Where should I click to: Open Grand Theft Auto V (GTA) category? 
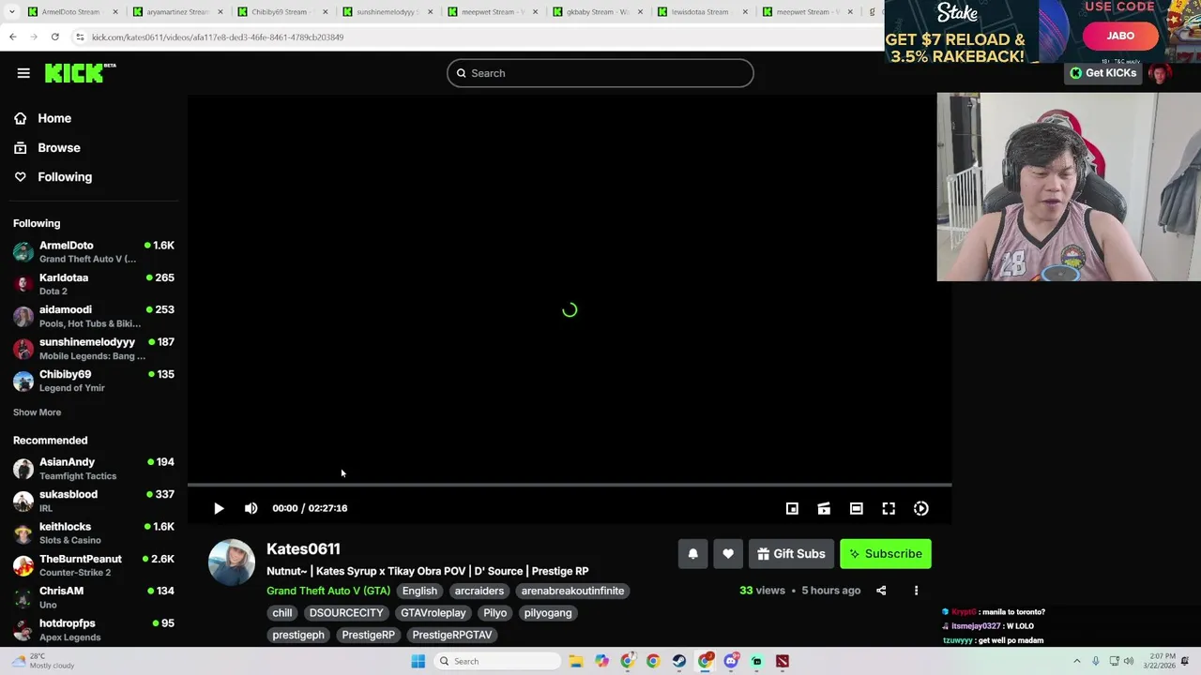click(328, 591)
